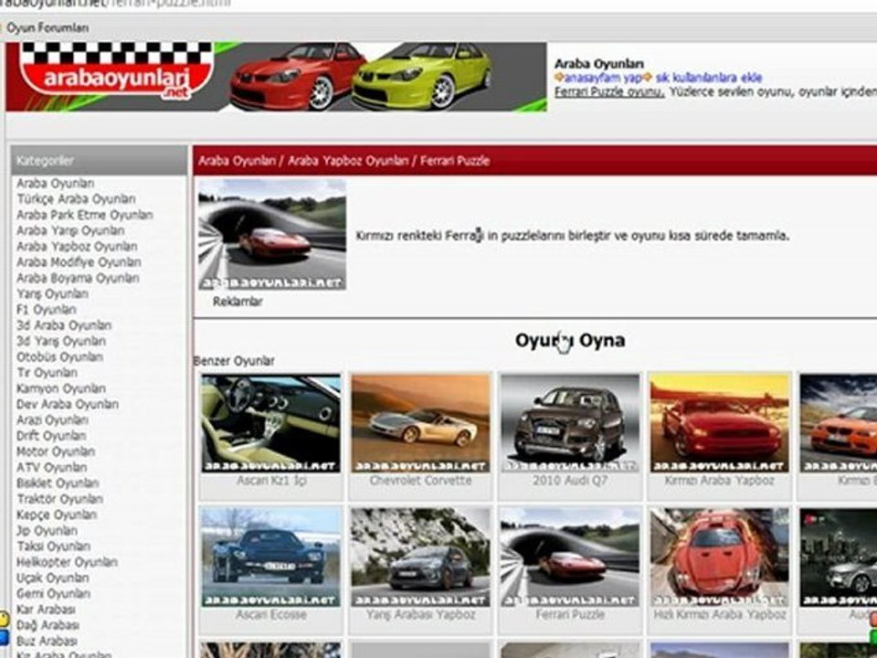The image size is (877, 658).
Task: Click the 'Ascari Kz1 İçi' caption link
Action: pyautogui.click(x=271, y=481)
